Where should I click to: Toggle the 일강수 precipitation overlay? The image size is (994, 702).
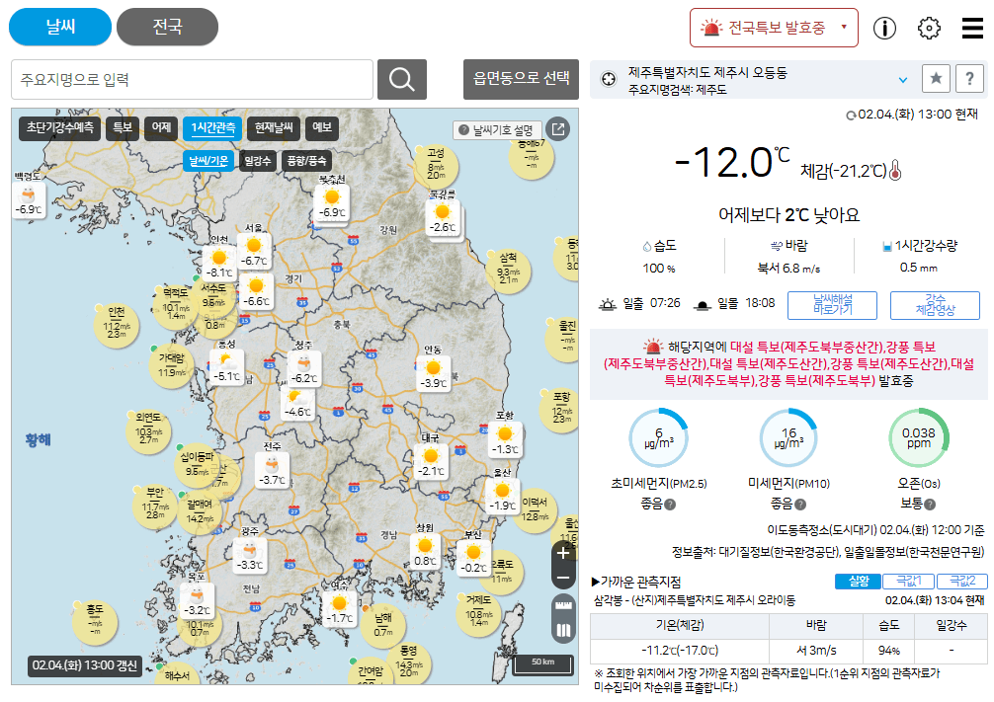pyautogui.click(x=258, y=159)
